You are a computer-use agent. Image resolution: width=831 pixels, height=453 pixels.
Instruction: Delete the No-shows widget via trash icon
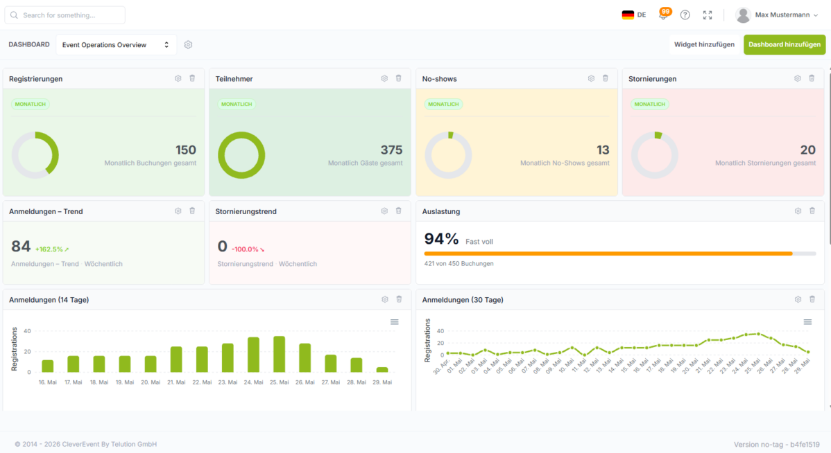(606, 78)
